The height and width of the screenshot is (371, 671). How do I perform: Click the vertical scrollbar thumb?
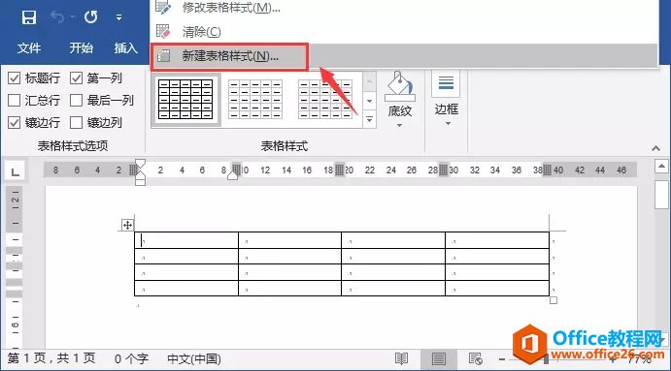(x=661, y=195)
